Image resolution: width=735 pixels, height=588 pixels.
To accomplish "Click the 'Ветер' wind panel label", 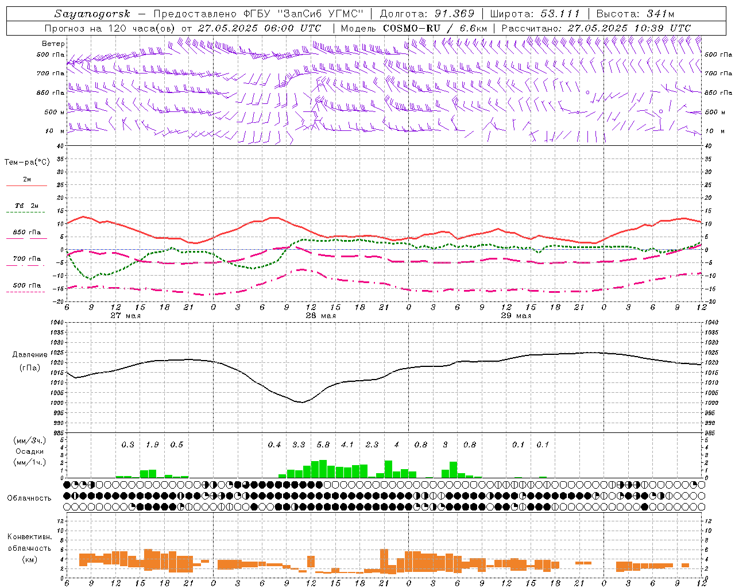I will pos(53,44).
